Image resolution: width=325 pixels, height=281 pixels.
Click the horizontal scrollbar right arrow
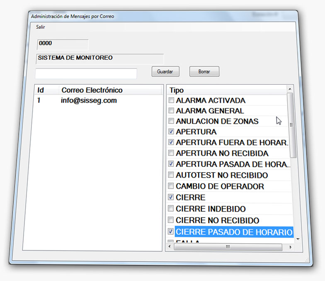290,247
